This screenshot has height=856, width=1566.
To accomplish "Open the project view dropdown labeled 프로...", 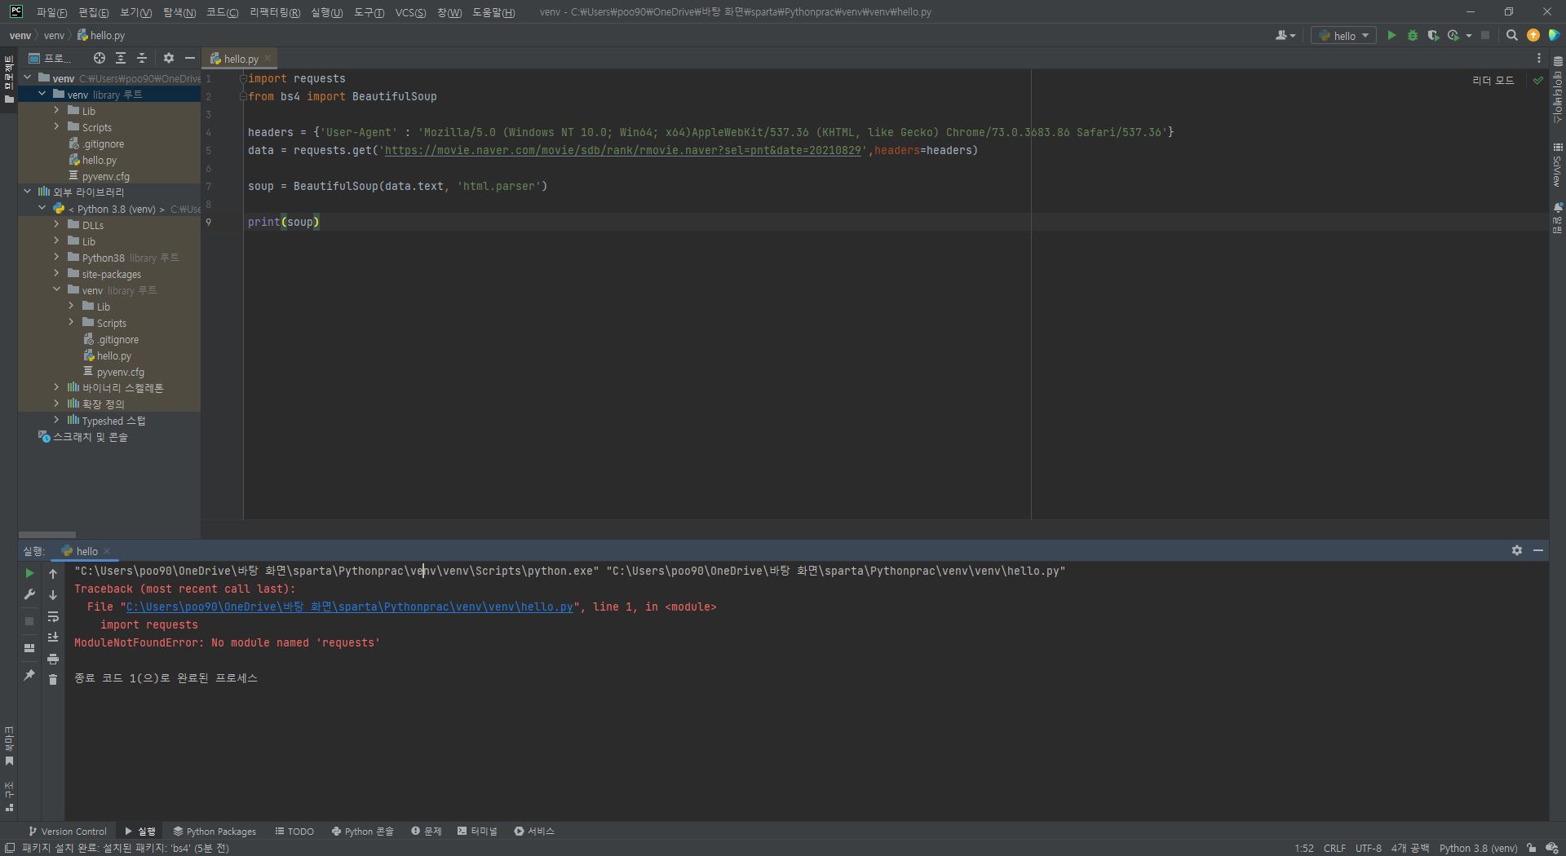I will pos(50,58).
